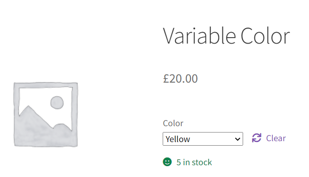This screenshot has width=309, height=177.
Task: Click the mountain shape in placeholder image
Action: tap(40, 126)
